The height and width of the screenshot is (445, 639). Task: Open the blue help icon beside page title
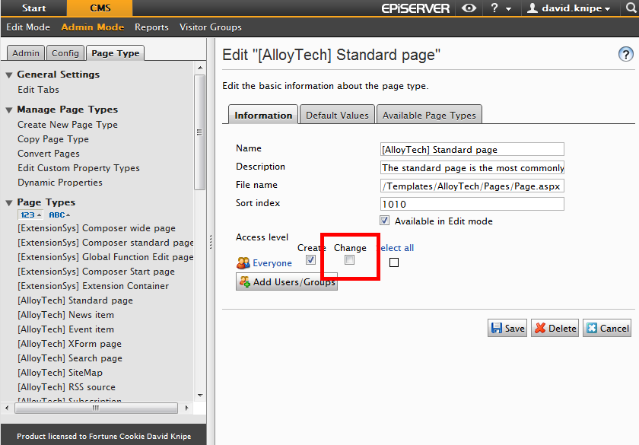[x=625, y=55]
